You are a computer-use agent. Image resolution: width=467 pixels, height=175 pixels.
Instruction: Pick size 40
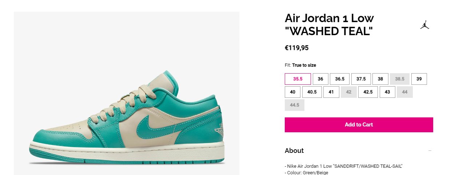(293, 92)
